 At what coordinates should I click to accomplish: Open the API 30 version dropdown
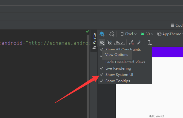[147, 34]
